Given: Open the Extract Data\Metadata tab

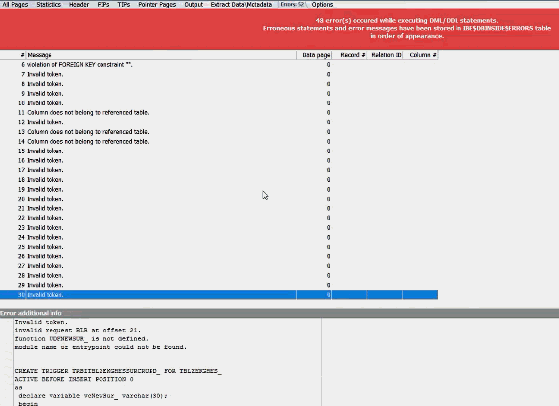Looking at the screenshot, I should pyautogui.click(x=241, y=4).
